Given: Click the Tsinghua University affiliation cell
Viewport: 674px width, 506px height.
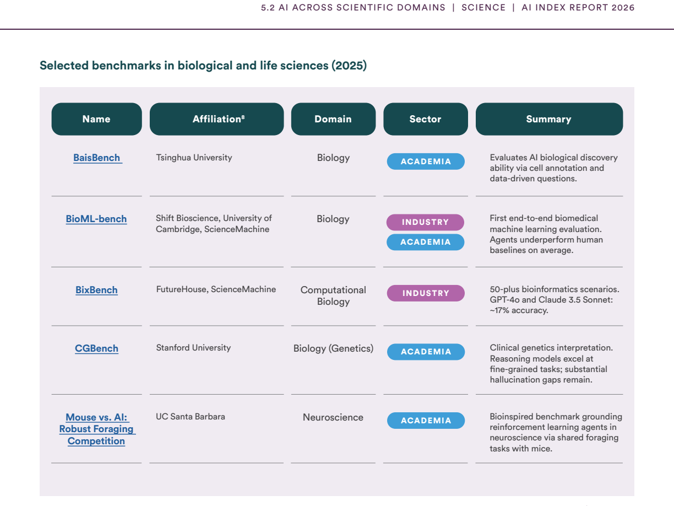Looking at the screenshot, I should coord(194,158).
